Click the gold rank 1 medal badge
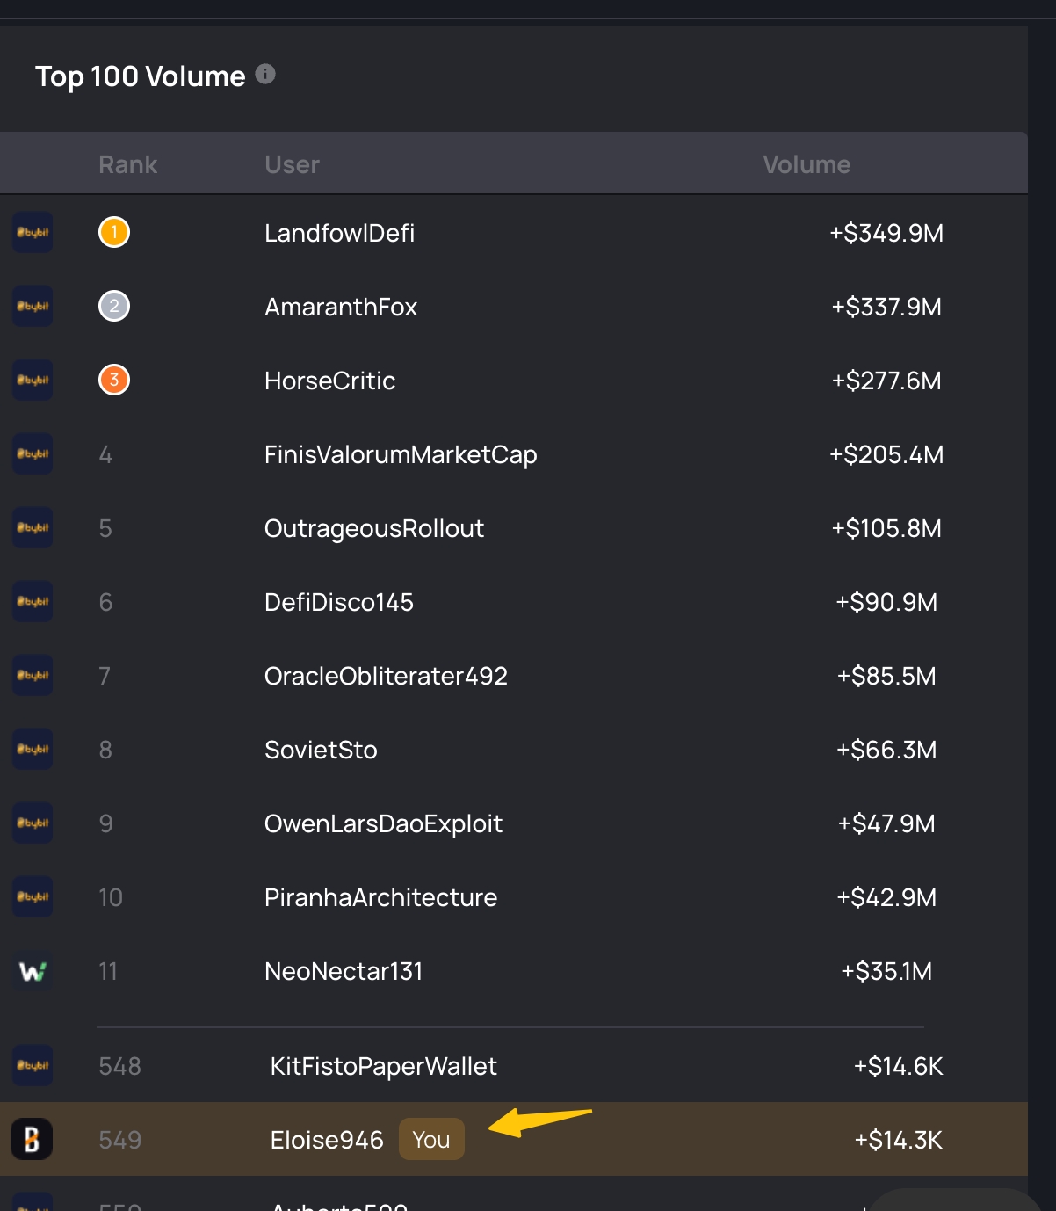The image size is (1056, 1211). [114, 233]
